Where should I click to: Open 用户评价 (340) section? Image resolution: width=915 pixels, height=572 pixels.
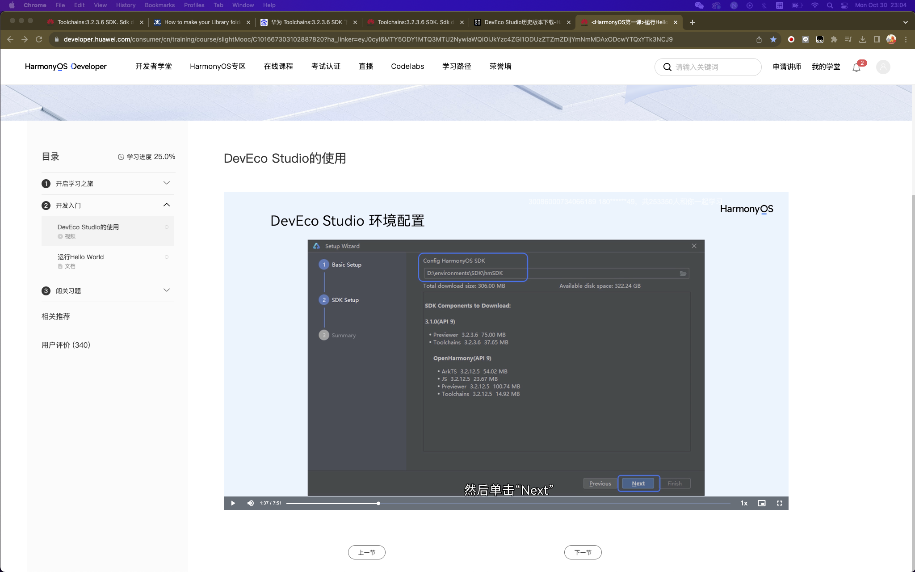(x=66, y=345)
